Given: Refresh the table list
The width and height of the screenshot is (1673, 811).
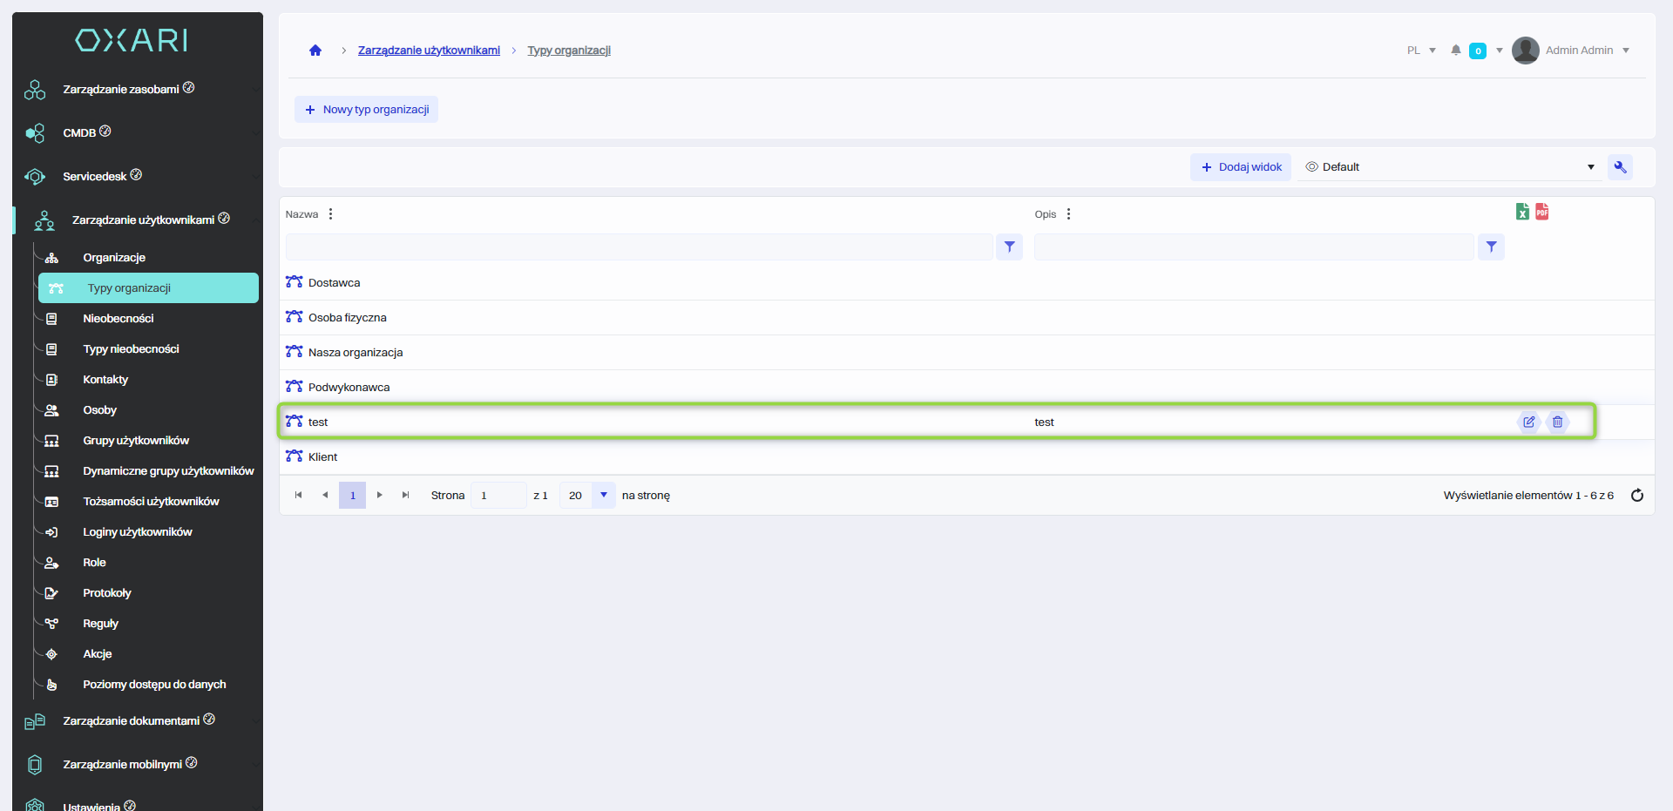Looking at the screenshot, I should click(x=1637, y=496).
